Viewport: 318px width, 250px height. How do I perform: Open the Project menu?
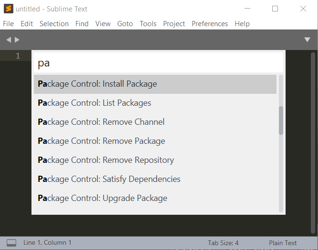(174, 24)
